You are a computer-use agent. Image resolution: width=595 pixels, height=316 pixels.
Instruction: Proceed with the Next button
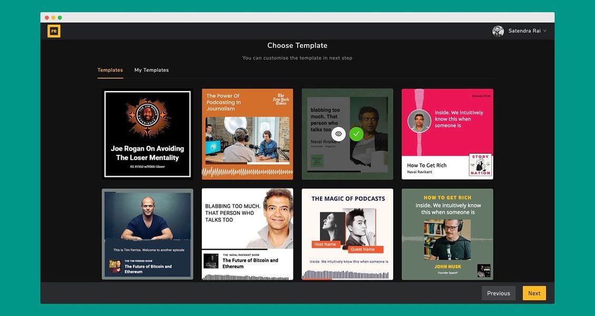click(534, 293)
